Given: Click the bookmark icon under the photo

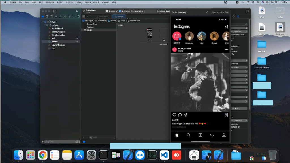Looking at the screenshot, I should point(226,115).
